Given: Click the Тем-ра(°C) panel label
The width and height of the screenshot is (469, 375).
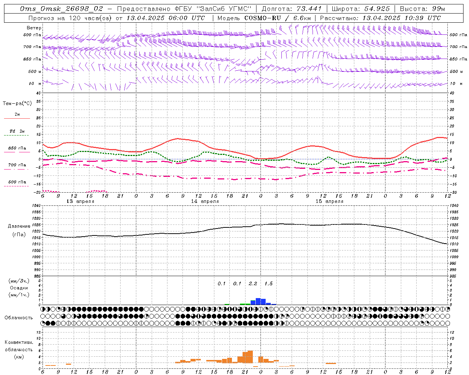Looking at the screenshot, I should [x=17, y=104].
